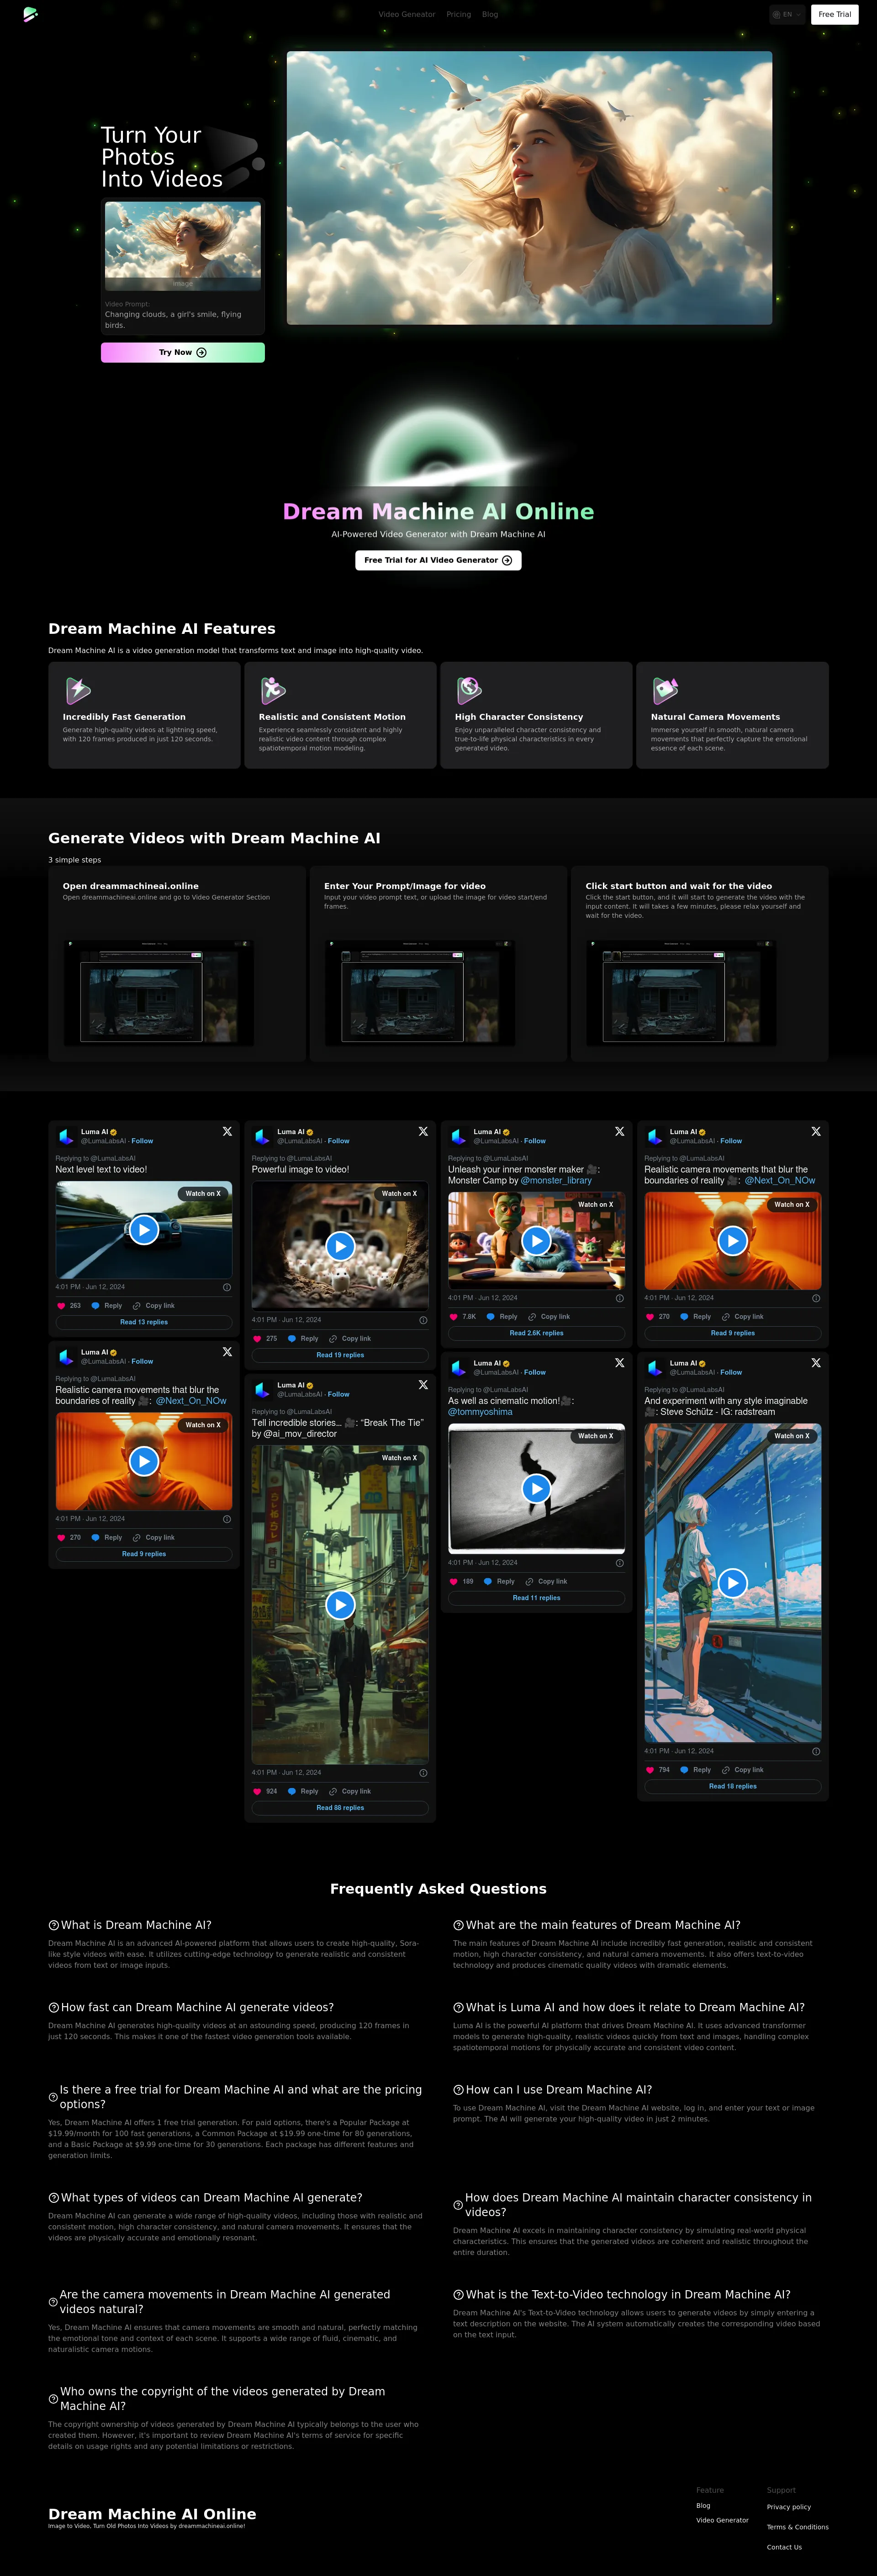The width and height of the screenshot is (877, 2576).
Task: Click X logo on Monster Camp tweet
Action: click(619, 1131)
